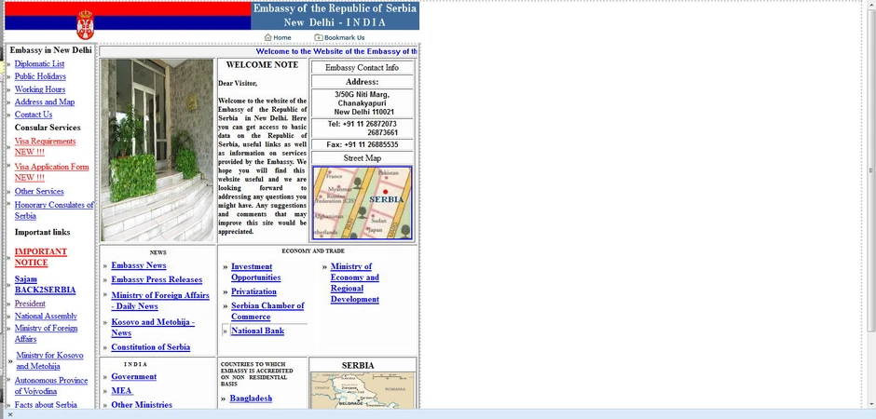The height and width of the screenshot is (419, 876).
Task: Visit the Investment Opportunities link
Action: coord(256,272)
